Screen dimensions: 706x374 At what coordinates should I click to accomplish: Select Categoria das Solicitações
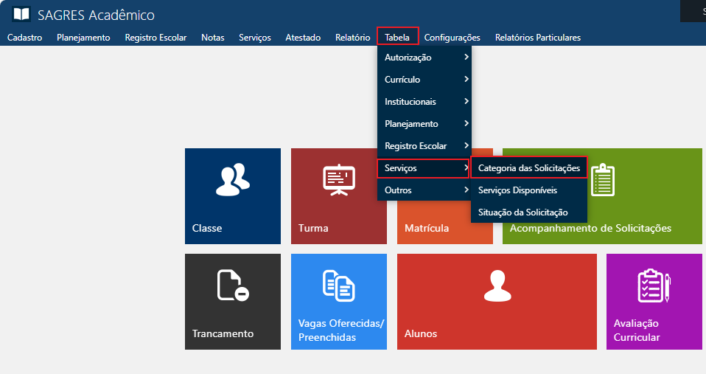pos(528,168)
